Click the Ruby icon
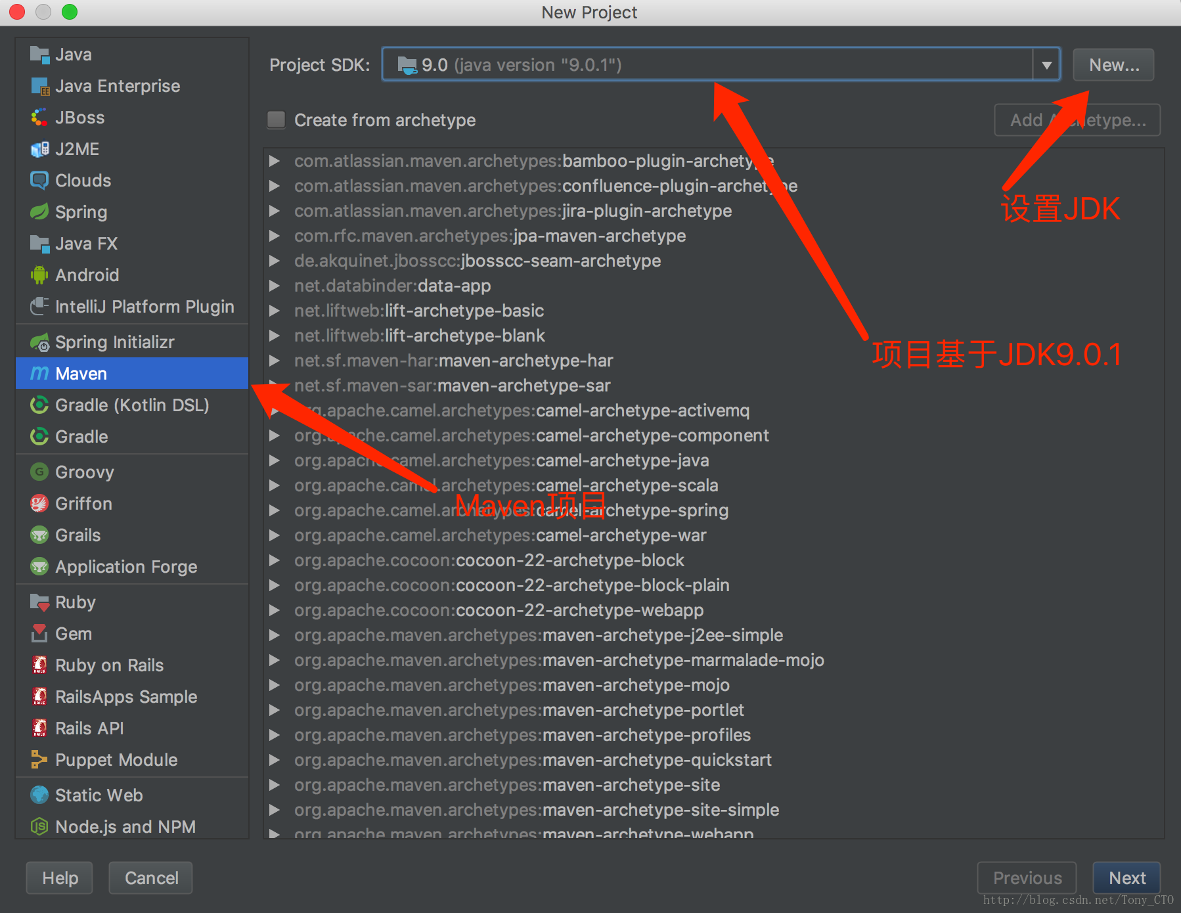The height and width of the screenshot is (913, 1181). click(x=39, y=602)
